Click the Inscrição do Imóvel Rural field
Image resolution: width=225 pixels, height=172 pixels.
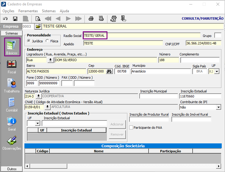(x=191, y=120)
